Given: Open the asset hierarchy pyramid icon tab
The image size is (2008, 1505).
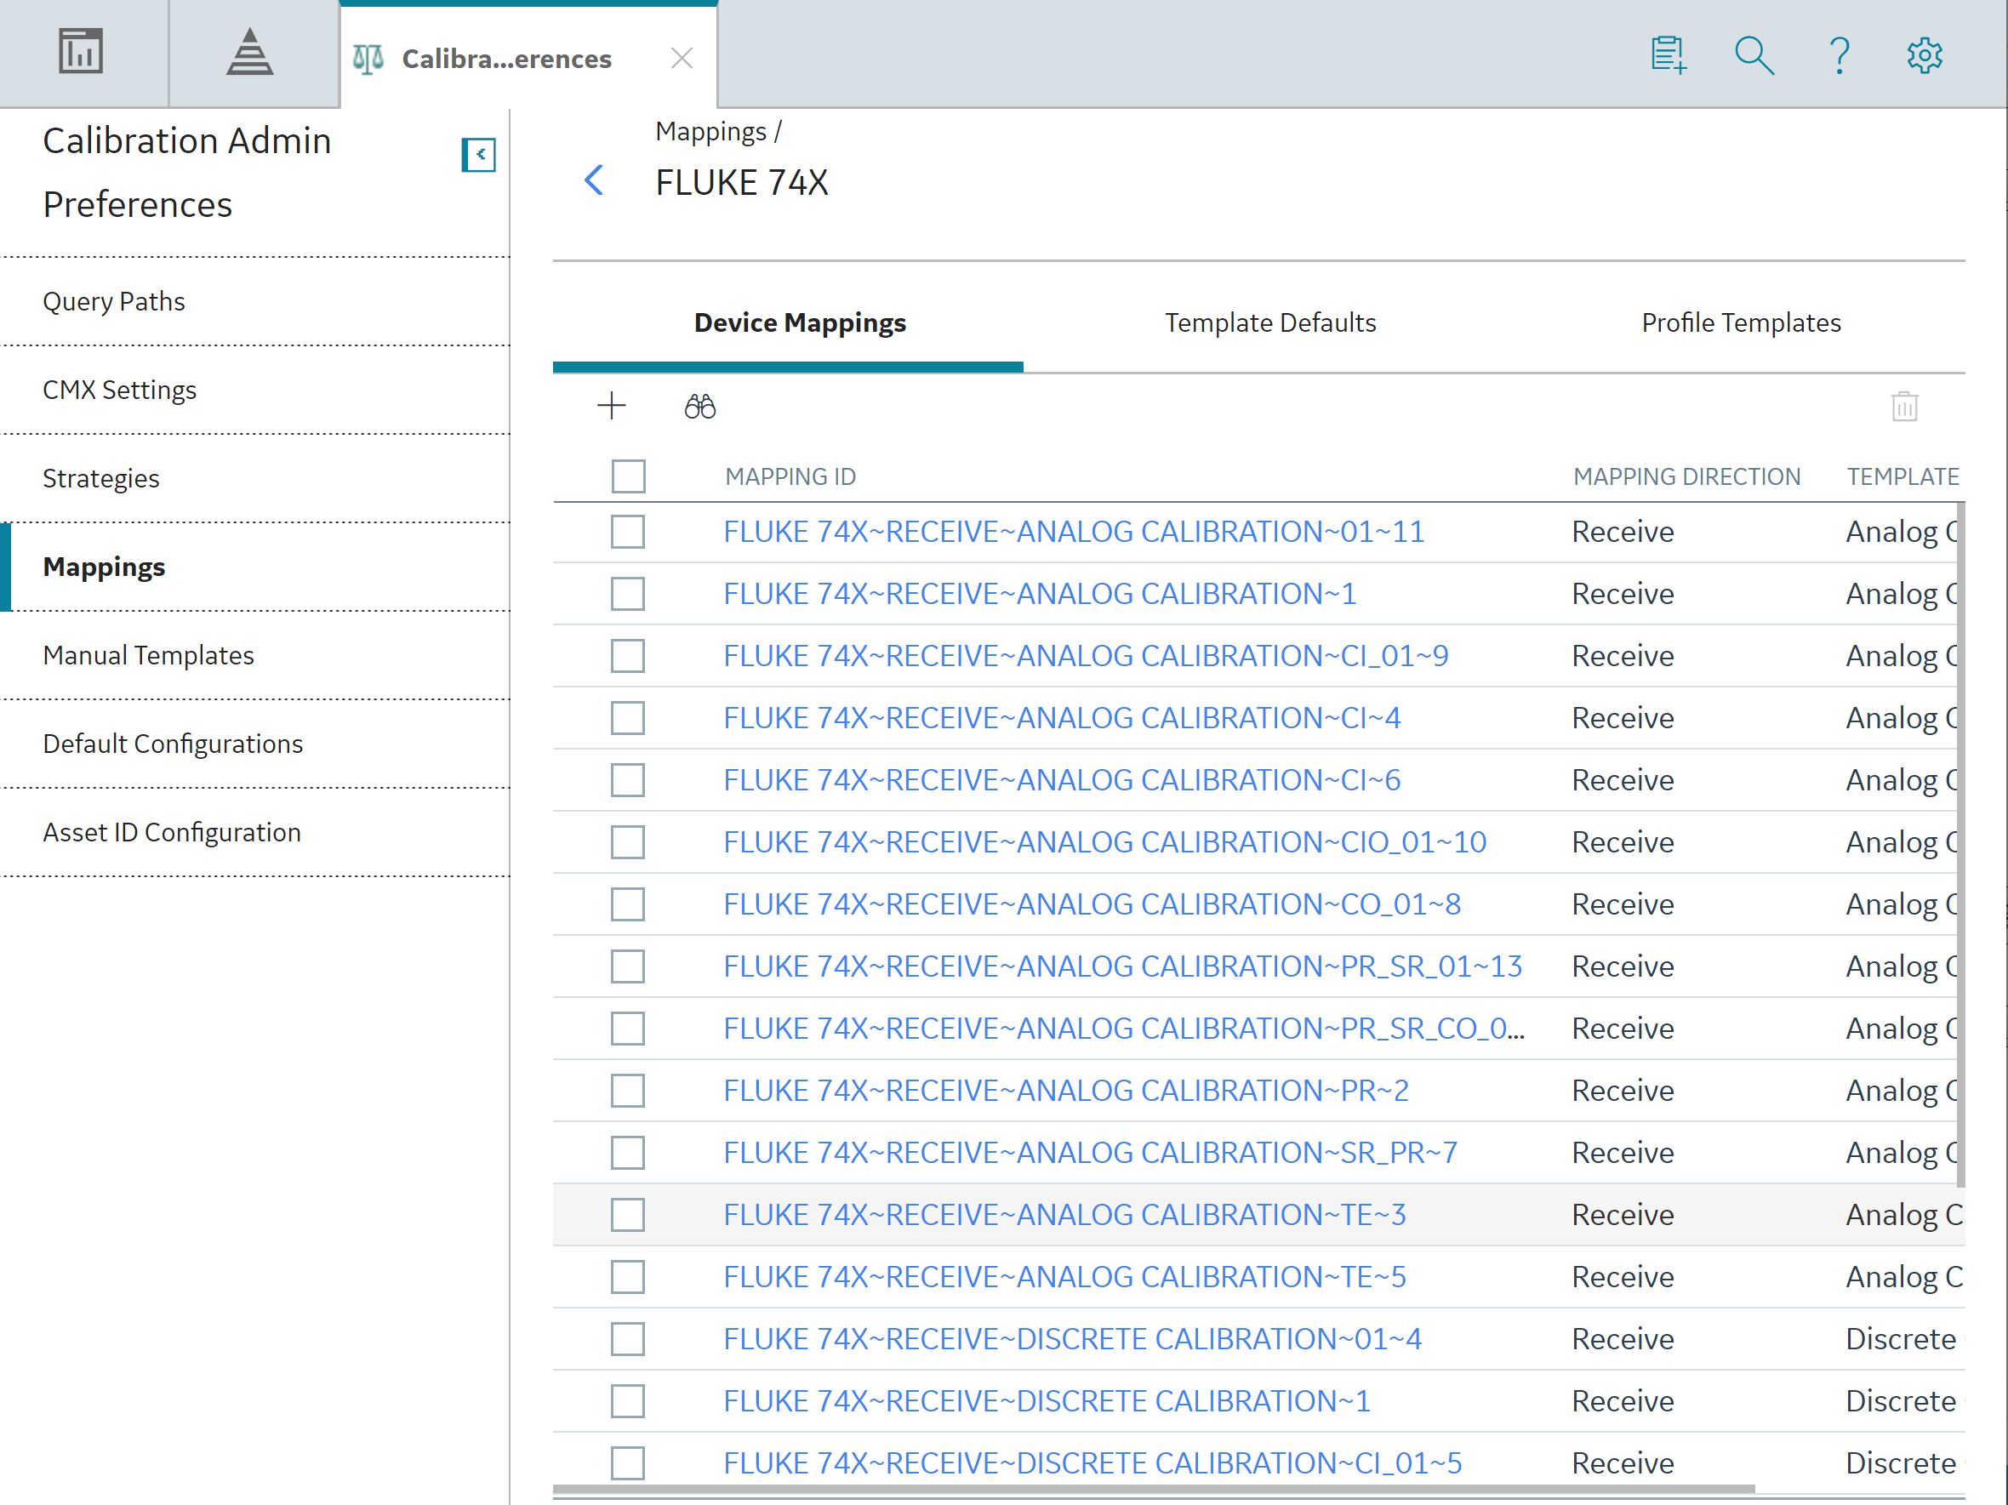Looking at the screenshot, I should (249, 52).
